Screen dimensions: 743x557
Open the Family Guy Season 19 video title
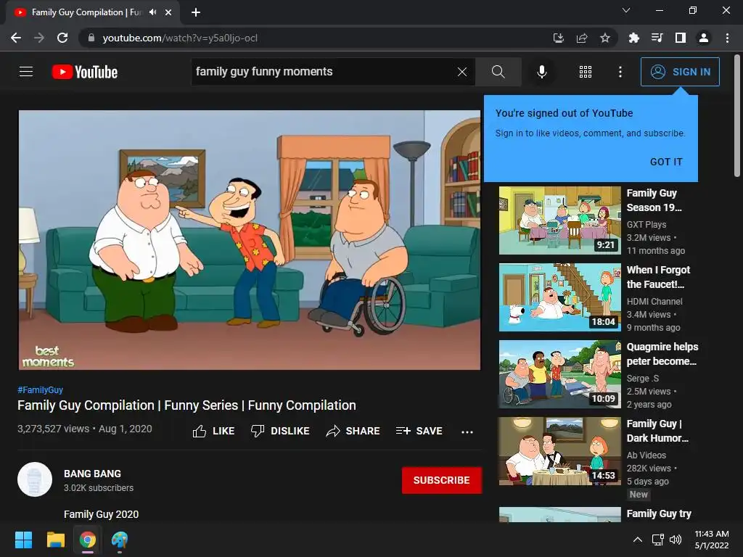point(654,200)
